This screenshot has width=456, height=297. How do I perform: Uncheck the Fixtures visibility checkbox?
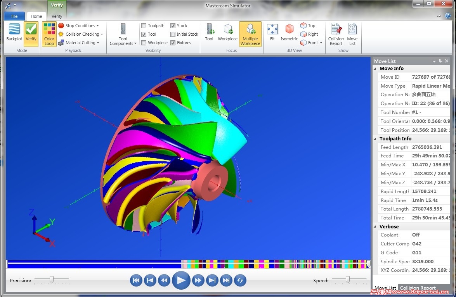[173, 43]
